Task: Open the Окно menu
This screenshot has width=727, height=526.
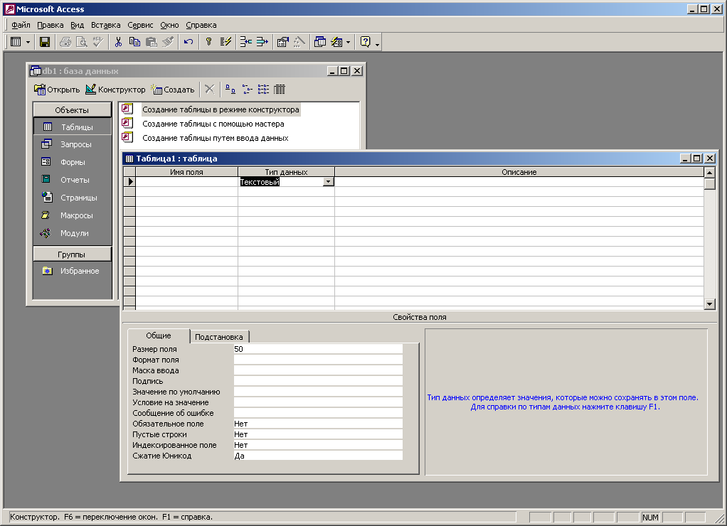Action: coord(169,25)
